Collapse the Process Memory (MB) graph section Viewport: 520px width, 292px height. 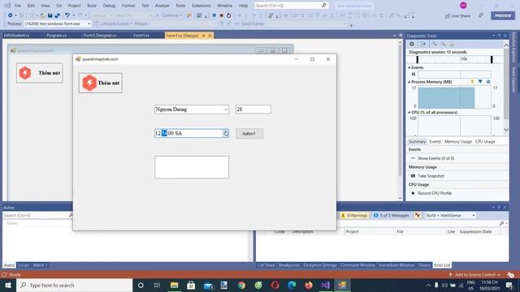click(x=409, y=82)
